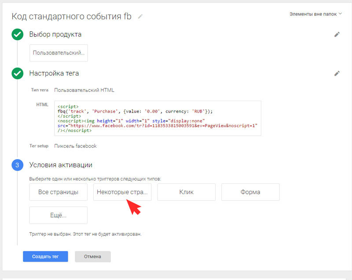Click the Триггер не выбран warning text

tap(85, 234)
